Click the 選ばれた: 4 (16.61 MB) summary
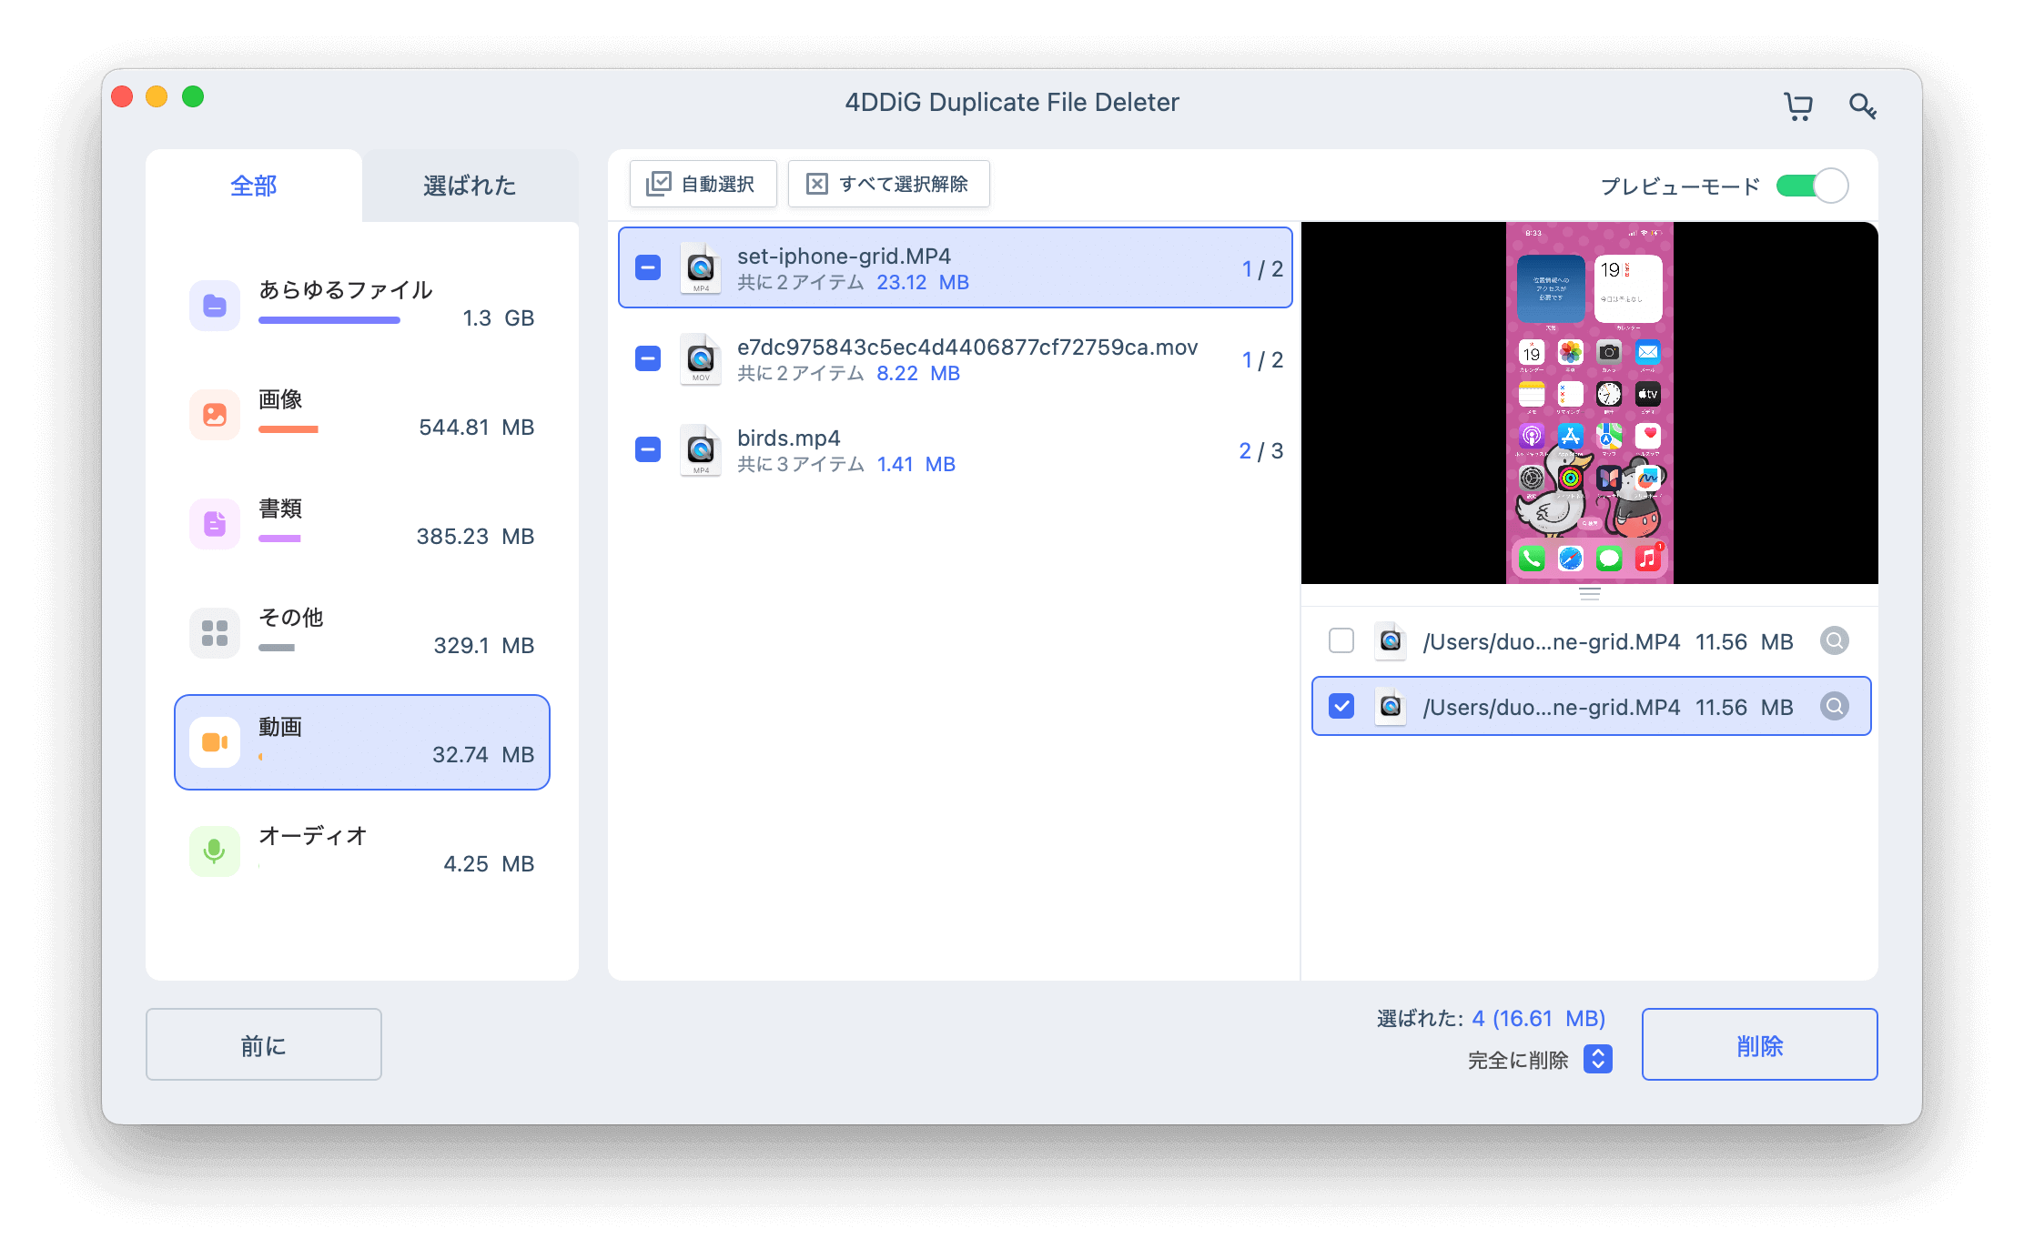The image size is (2024, 1259). pos(1491,1019)
